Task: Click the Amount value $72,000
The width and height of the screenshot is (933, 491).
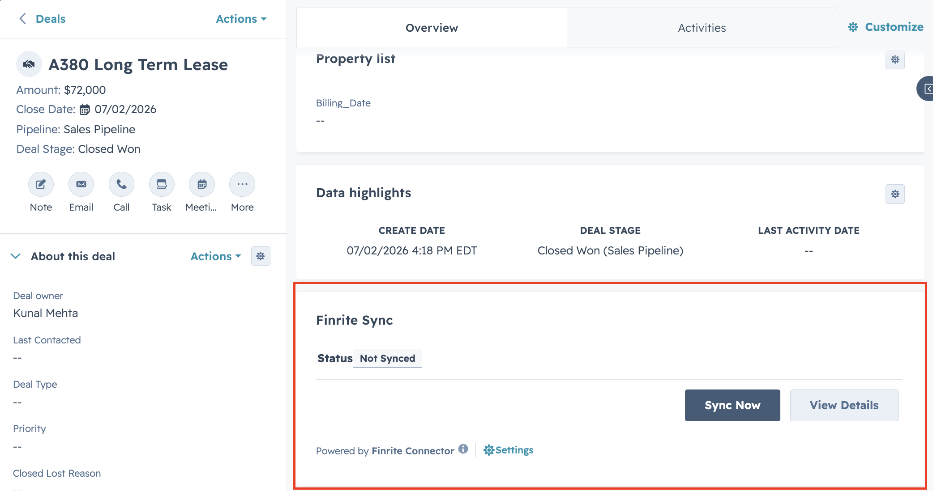Action: 85,90
